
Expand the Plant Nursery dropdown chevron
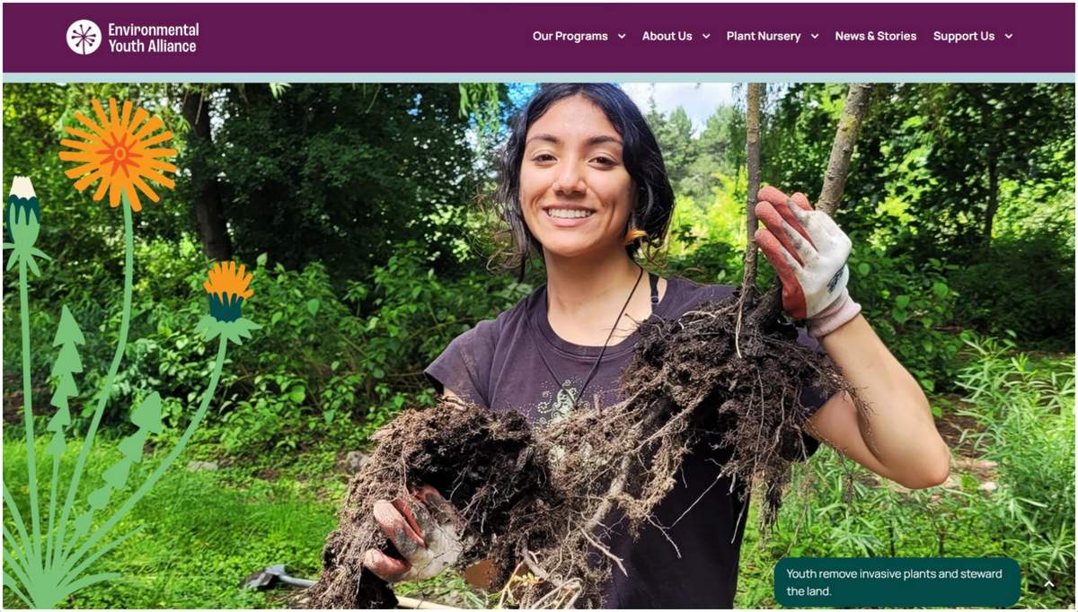point(814,37)
